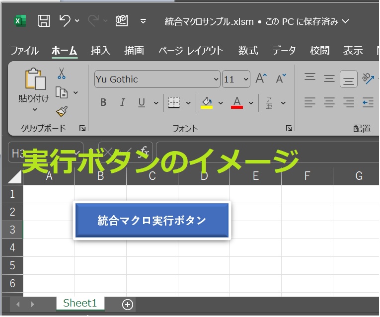
Task: Switch to the 挿入 tab
Action: point(100,51)
